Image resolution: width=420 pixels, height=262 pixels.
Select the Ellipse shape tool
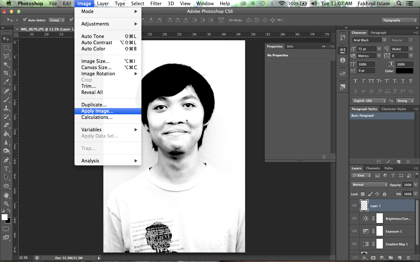click(x=6, y=186)
